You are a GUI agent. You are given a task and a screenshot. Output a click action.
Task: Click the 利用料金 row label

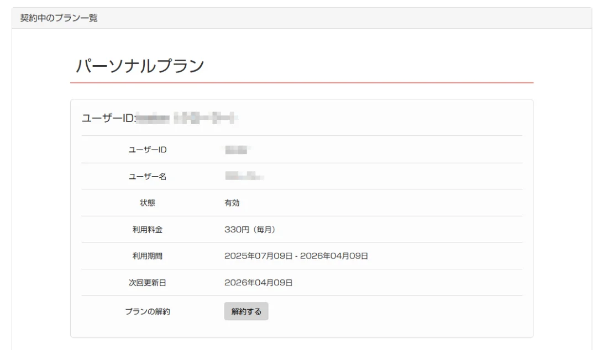(x=147, y=230)
